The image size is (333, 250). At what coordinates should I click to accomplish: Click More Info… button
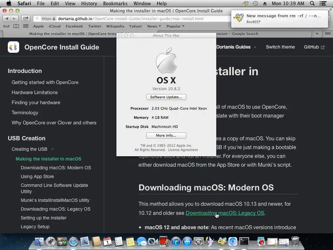pos(166,135)
